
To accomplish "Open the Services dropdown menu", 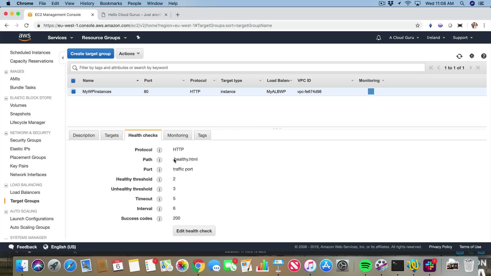I will 60,38.
